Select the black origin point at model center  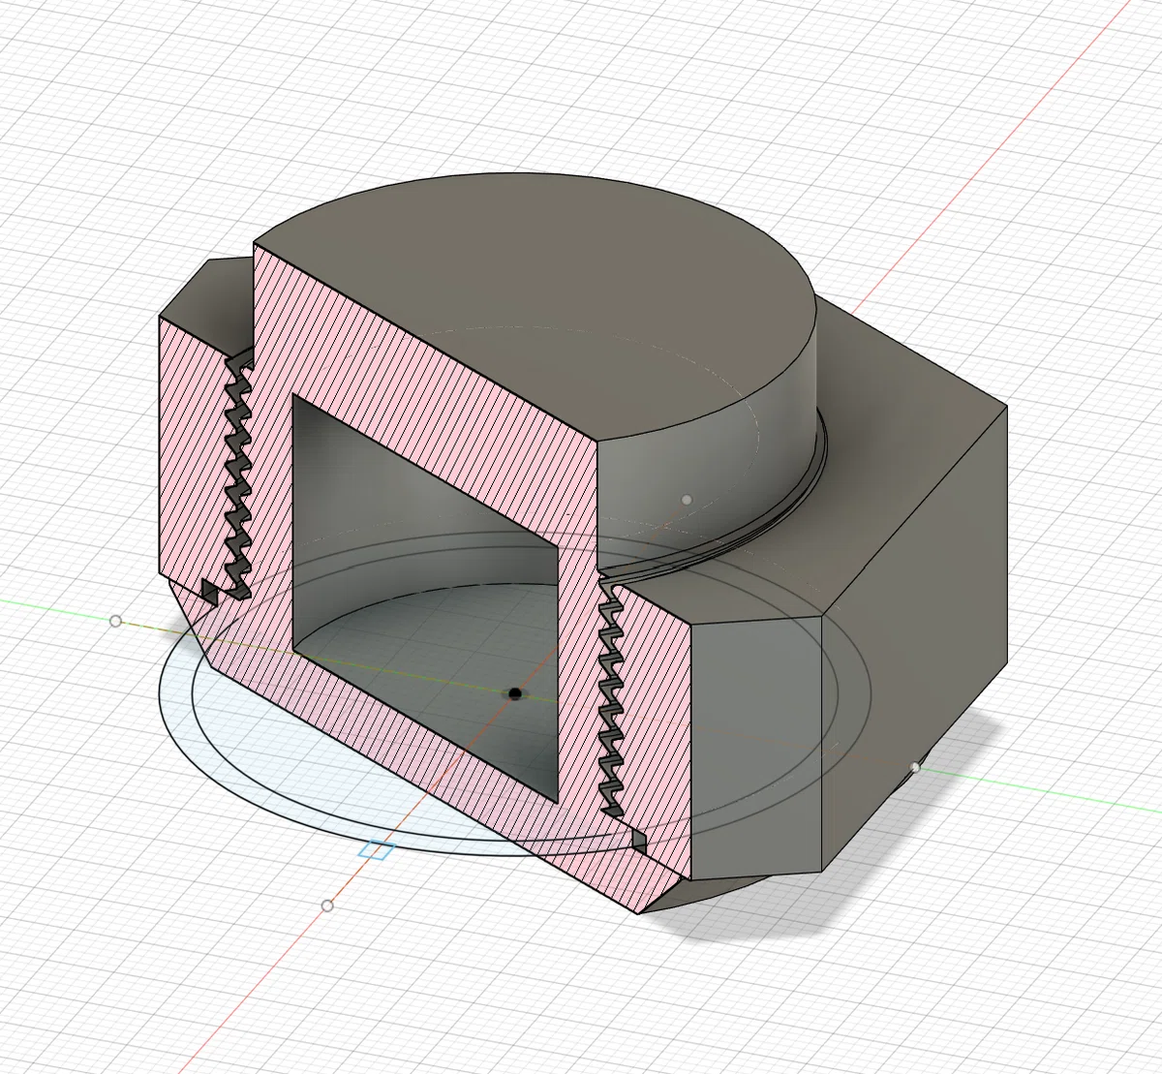pos(515,693)
